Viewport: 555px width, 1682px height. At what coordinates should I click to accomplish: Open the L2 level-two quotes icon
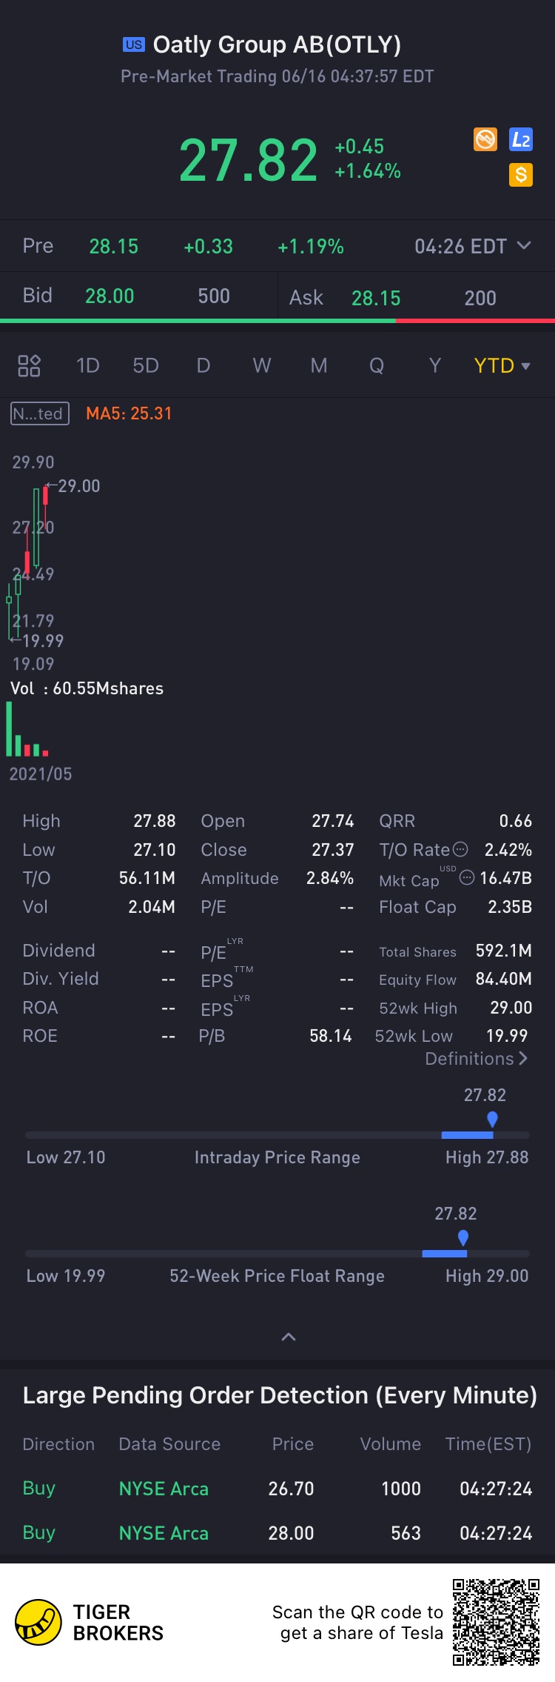coord(521,139)
